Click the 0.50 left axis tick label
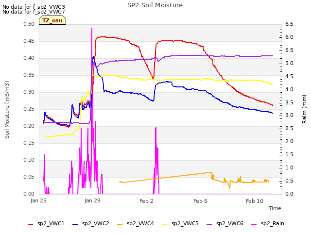The width and height of the screenshot is (311, 233). [x=29, y=24]
